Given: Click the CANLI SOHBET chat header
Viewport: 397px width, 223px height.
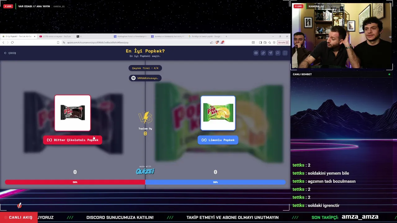Looking at the screenshot, I should (x=302, y=74).
